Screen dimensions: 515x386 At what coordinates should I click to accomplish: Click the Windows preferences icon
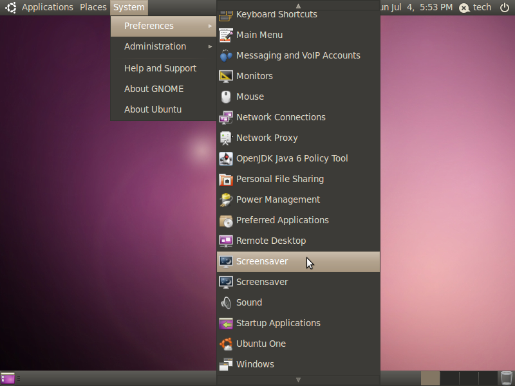coord(226,364)
